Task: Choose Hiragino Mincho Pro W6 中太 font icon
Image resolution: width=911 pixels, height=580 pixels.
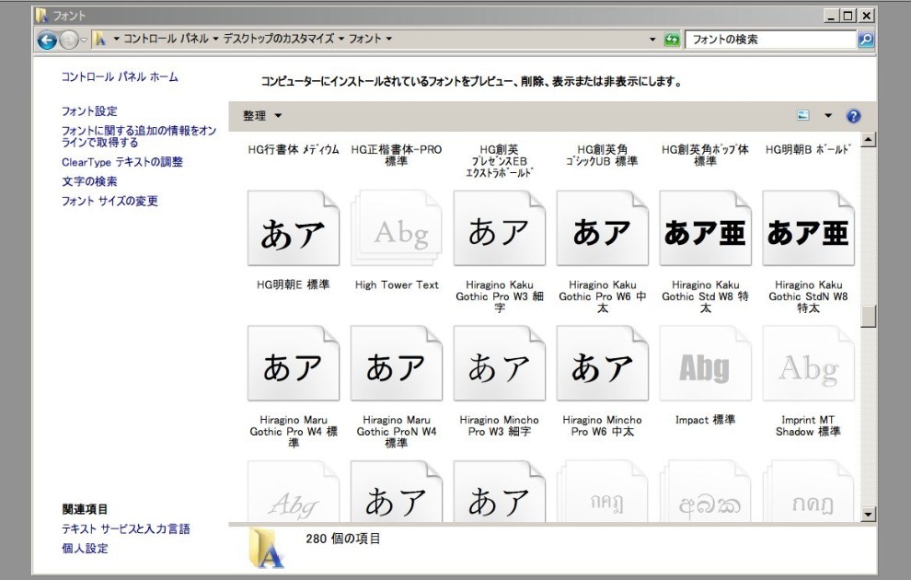Action: (603, 364)
